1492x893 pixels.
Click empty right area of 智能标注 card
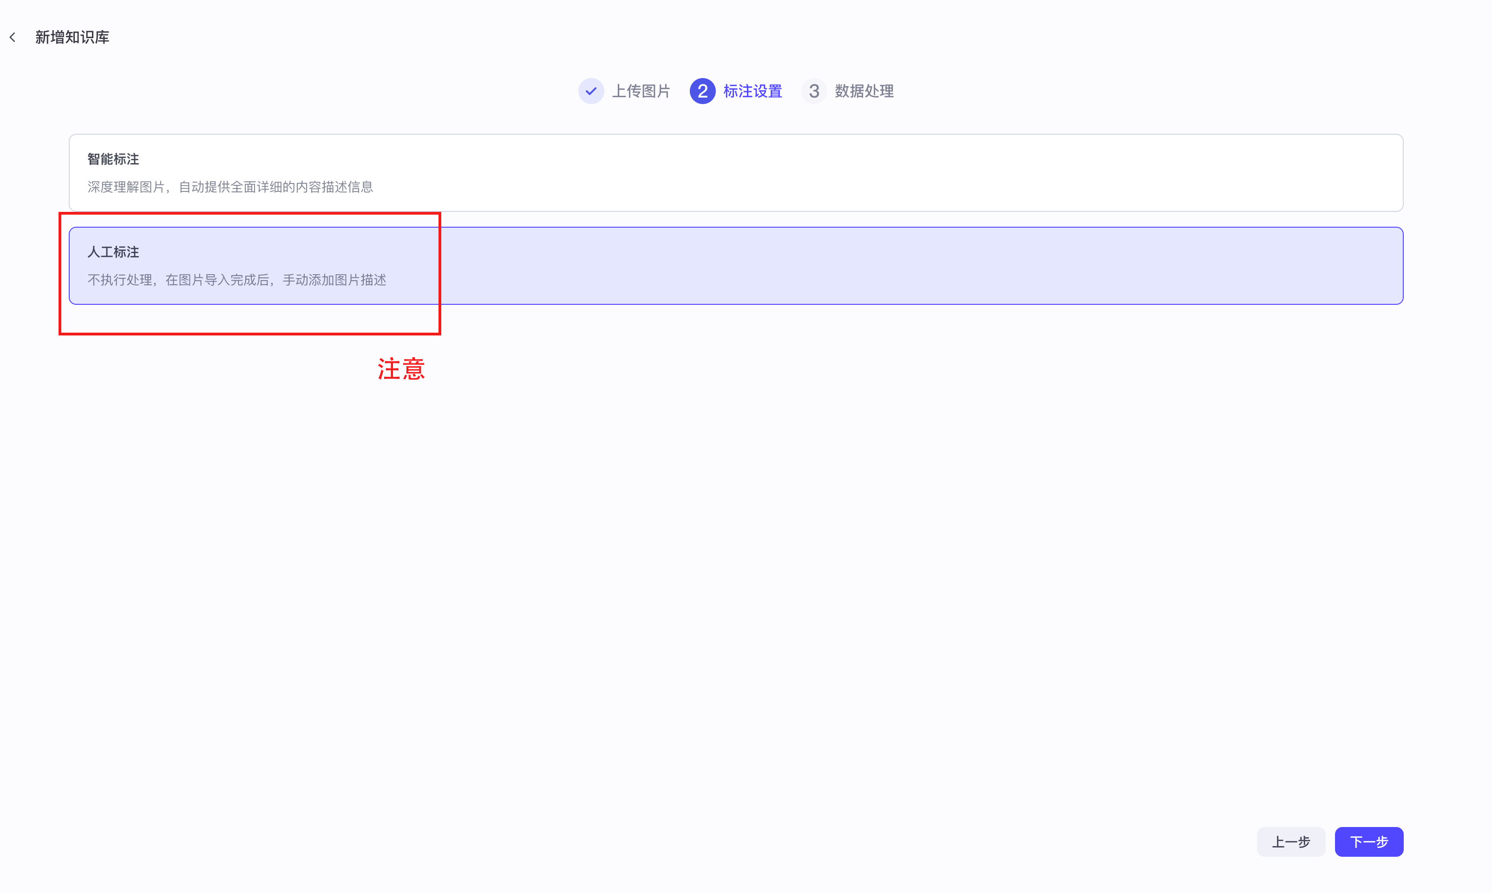(x=1083, y=173)
